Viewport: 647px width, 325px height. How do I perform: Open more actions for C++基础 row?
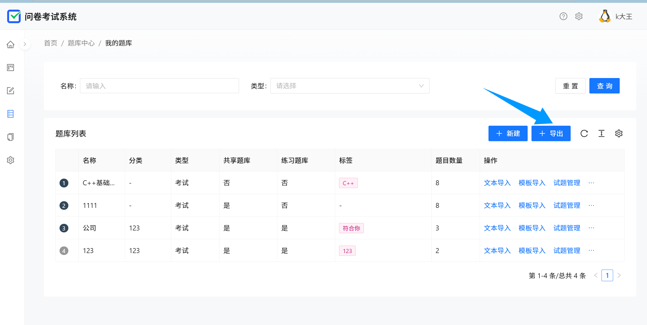click(591, 183)
